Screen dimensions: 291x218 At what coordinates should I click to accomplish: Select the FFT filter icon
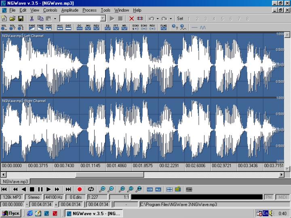coord(116,27)
